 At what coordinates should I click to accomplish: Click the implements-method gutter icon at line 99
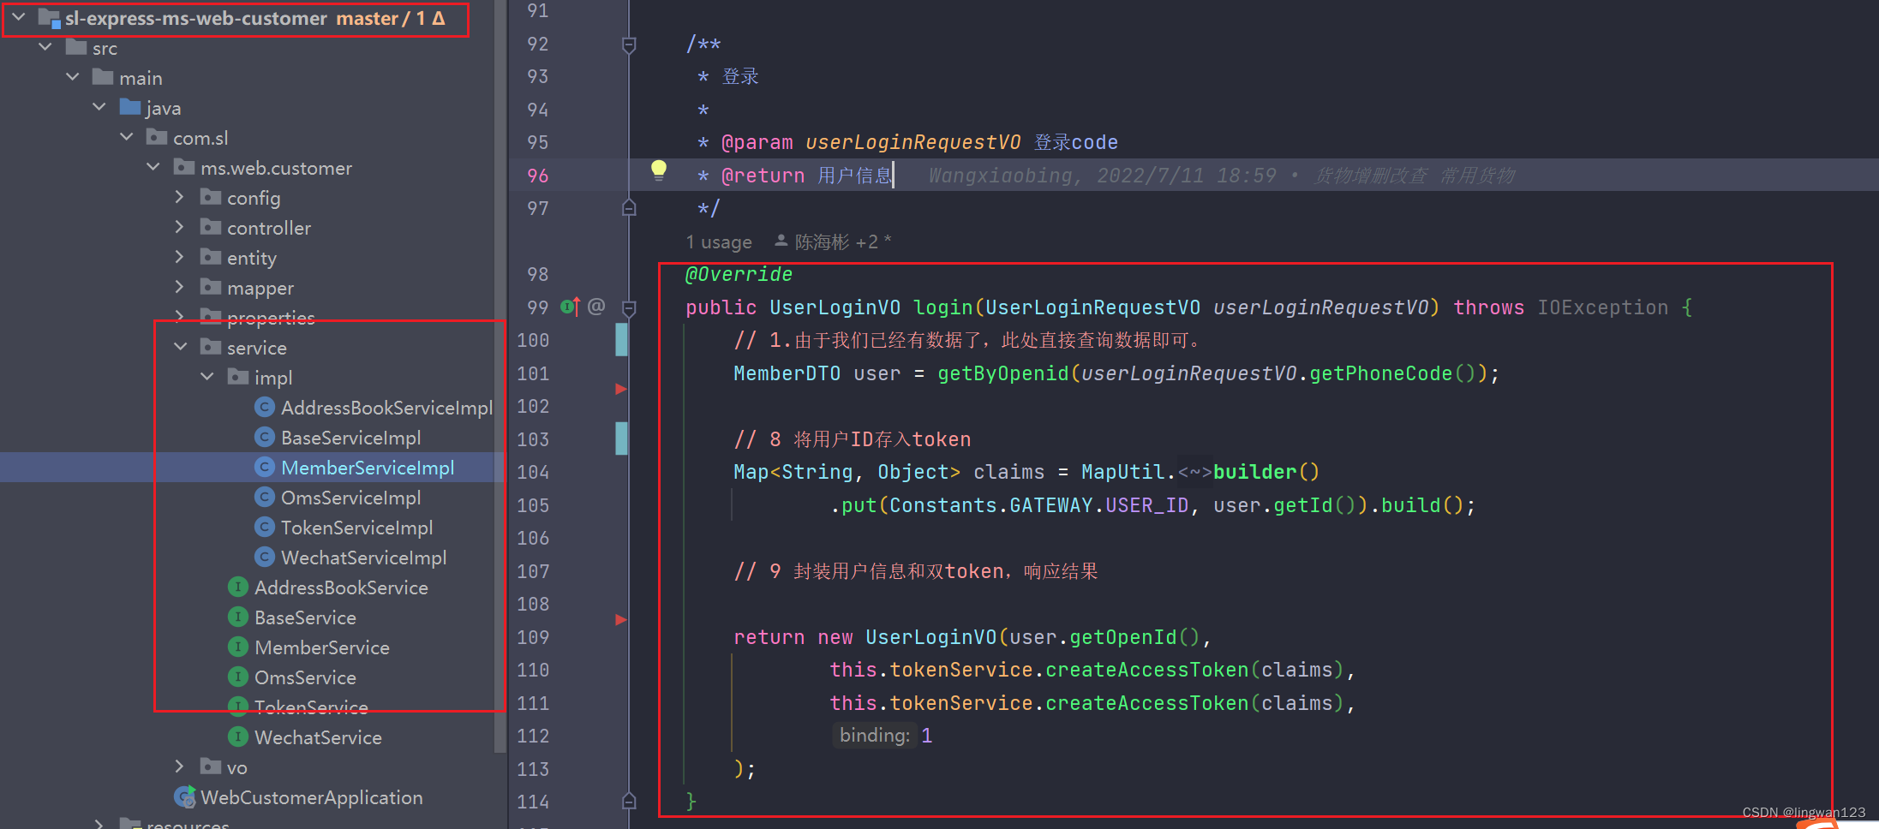pos(570,307)
